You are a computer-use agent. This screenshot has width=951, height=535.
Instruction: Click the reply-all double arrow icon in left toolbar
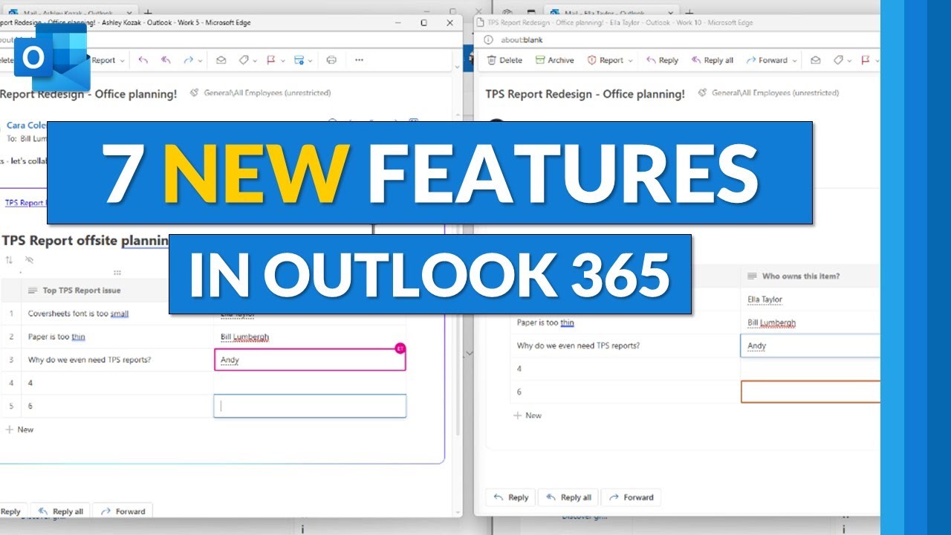tap(166, 60)
